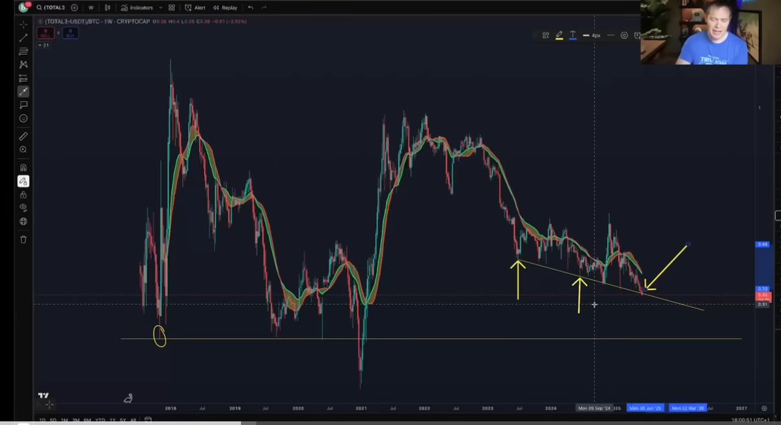Viewport: 781px width, 425px height.
Task: Toggle stay in drawing mode
Action: point(23,181)
